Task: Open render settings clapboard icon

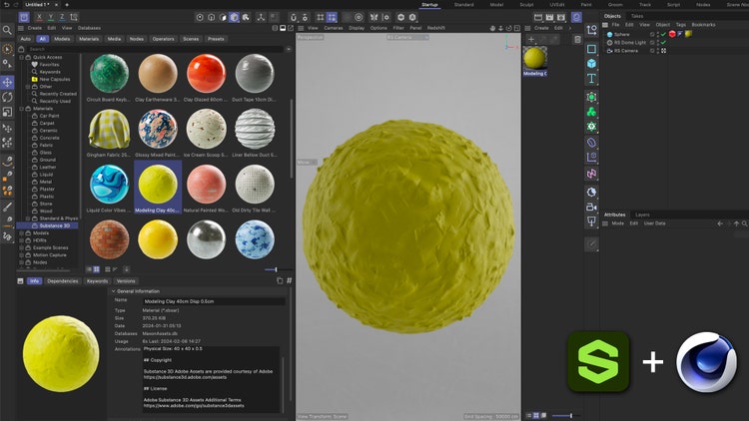Action: pyautogui.click(x=561, y=17)
